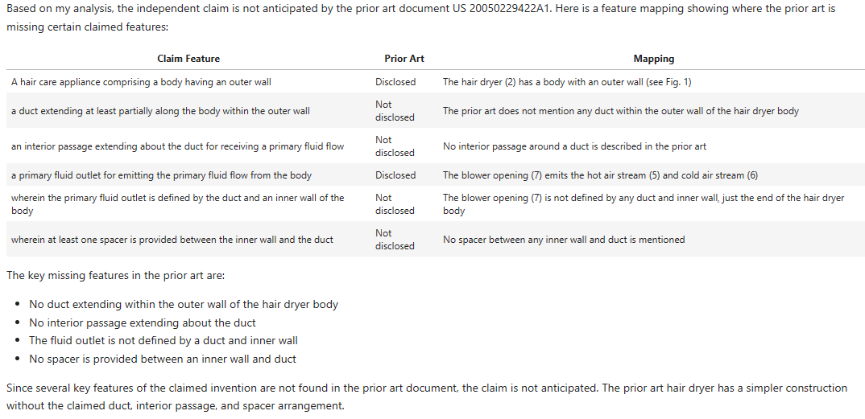Screen dimensions: 865x419
Task: Select bullet 'No duct extending within the outer wall'
Action: tap(184, 305)
